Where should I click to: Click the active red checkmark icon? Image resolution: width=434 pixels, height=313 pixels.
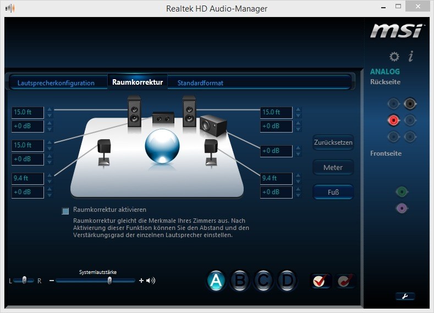tap(320, 281)
